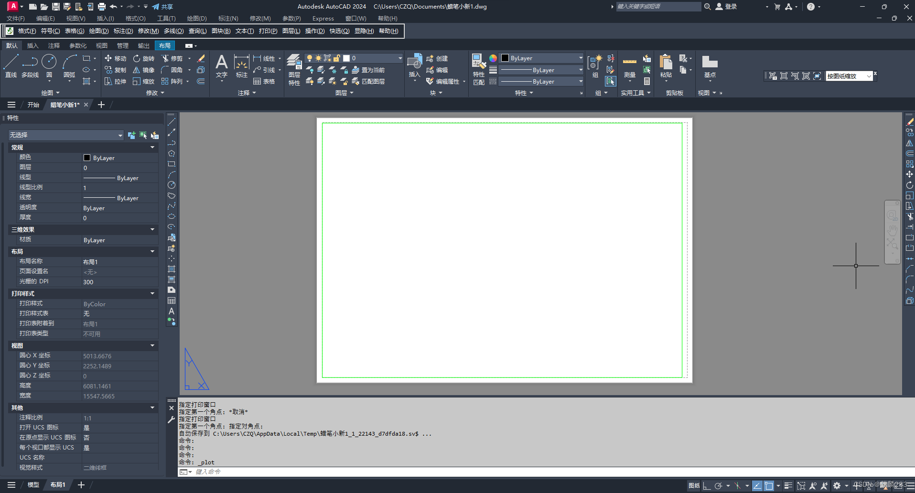The width and height of the screenshot is (915, 493).
Task: Toggle lineweight display in status bar
Action: 788,485
